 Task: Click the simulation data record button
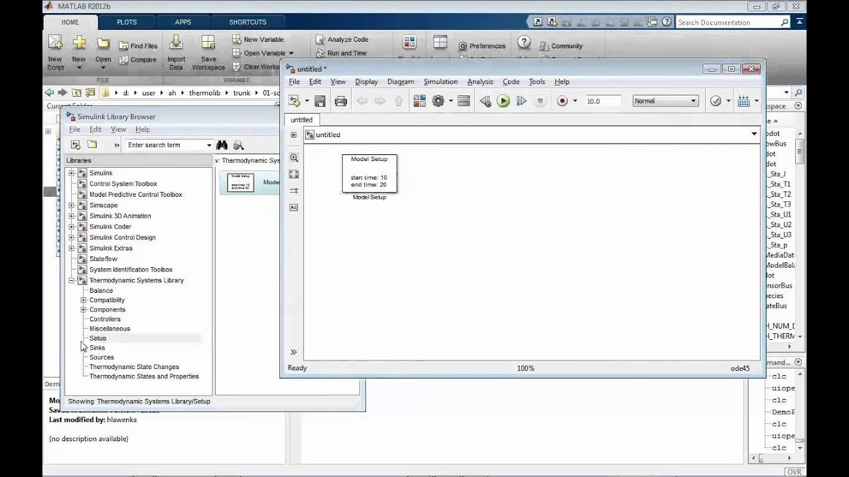(562, 101)
